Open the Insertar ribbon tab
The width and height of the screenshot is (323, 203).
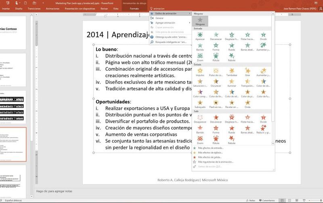click(6, 8)
